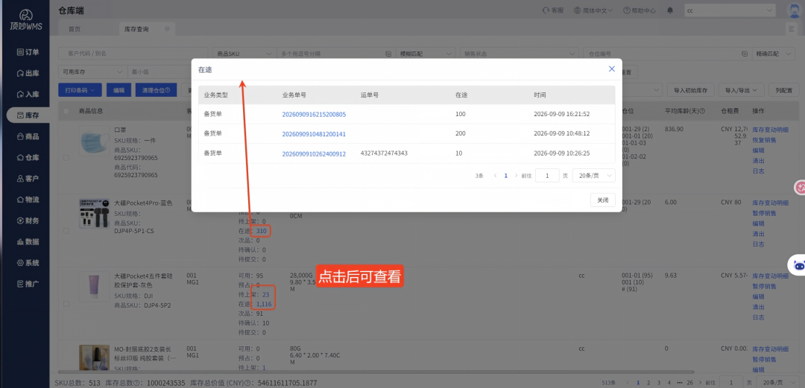Switch to the 首页 tab
The width and height of the screenshot is (805, 388).
pyautogui.click(x=75, y=29)
